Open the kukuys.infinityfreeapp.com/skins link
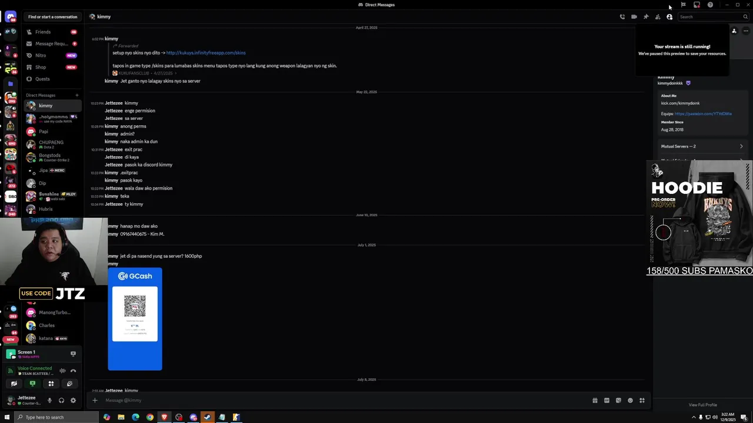 pos(206,53)
